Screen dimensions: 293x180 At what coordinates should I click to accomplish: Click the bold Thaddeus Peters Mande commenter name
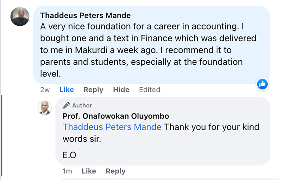pos(85,16)
